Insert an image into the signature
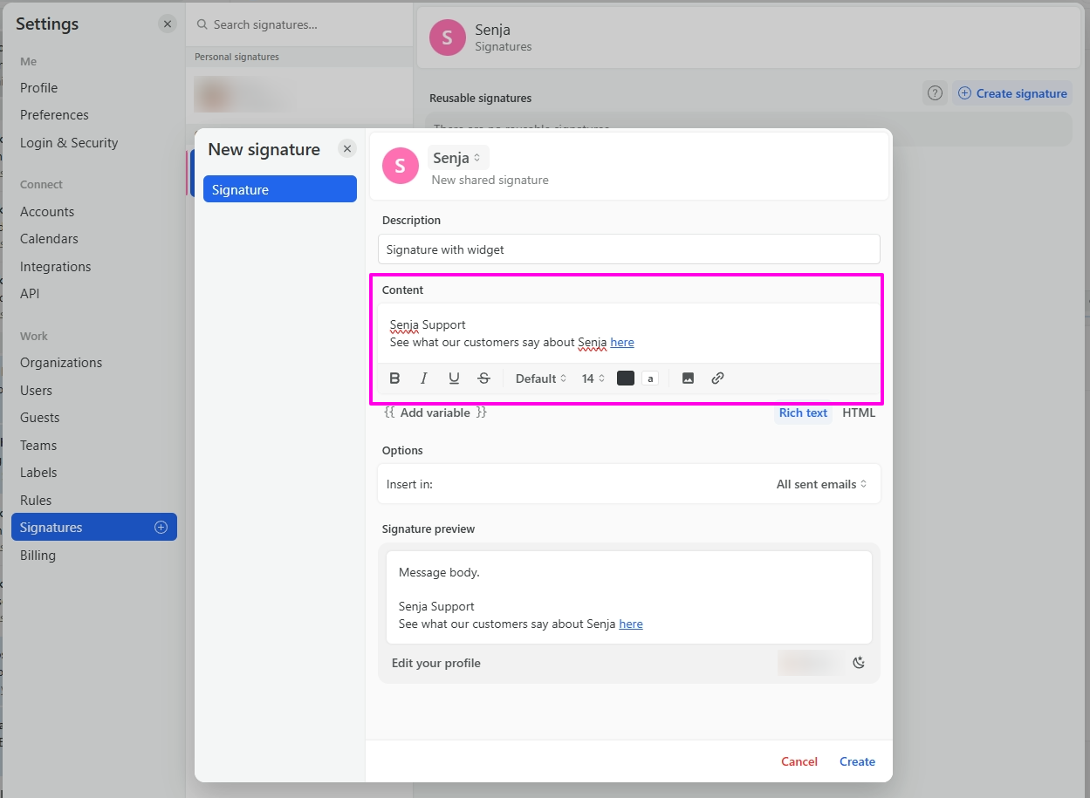Screen dimensions: 1090x798 pos(688,379)
